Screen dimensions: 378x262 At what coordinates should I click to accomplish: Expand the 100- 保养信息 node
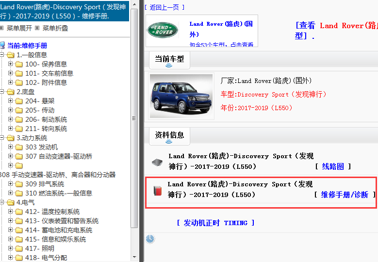[10, 64]
